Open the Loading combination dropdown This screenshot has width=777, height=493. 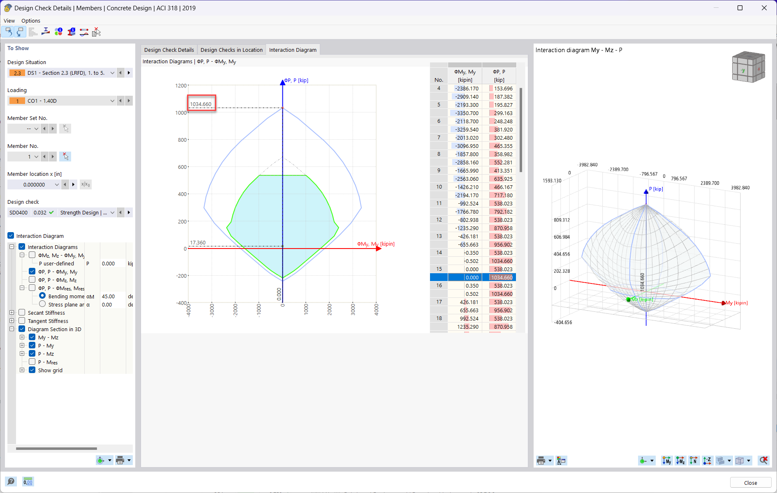point(112,101)
